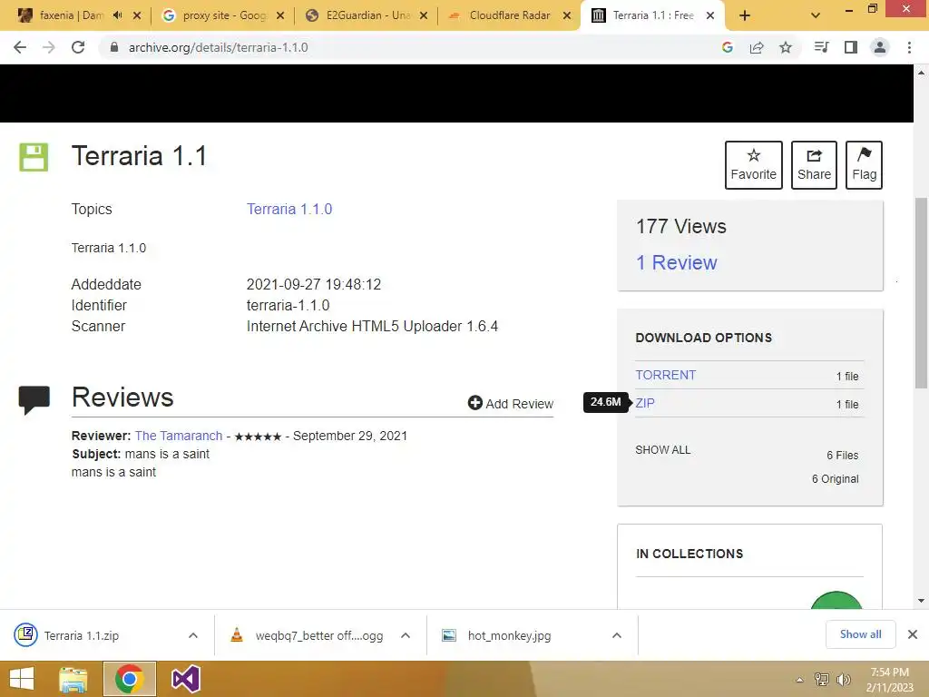
Task: Open File Explorer from taskbar
Action: click(x=73, y=679)
